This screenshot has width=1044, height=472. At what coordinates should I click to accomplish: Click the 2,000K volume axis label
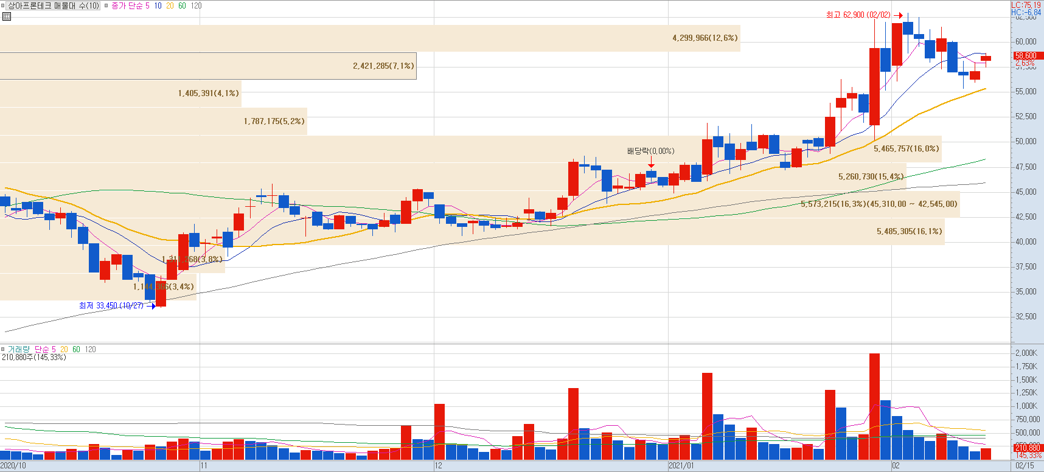coord(1026,353)
